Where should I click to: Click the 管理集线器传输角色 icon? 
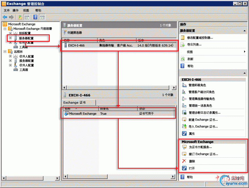pyautogui.click(x=184, y=99)
